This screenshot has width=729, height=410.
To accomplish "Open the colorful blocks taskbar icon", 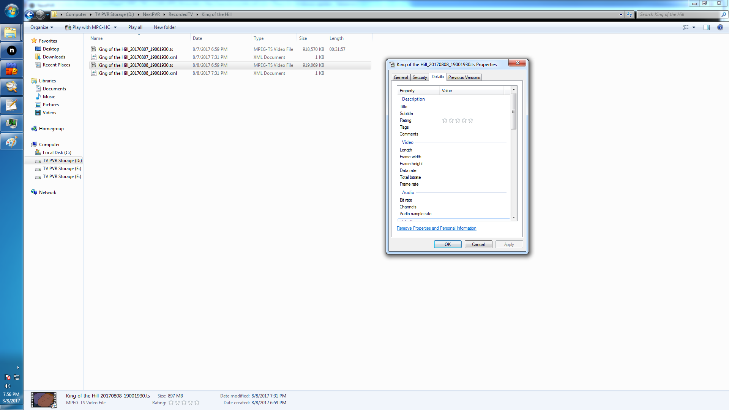I will pos(11,69).
